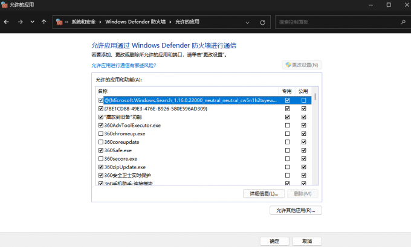Image resolution: width=411 pixels, height=247 pixels.
Task: Select {78E1CD88-49E3-476E-B926-580E596AD309} row
Action: [x=156, y=109]
